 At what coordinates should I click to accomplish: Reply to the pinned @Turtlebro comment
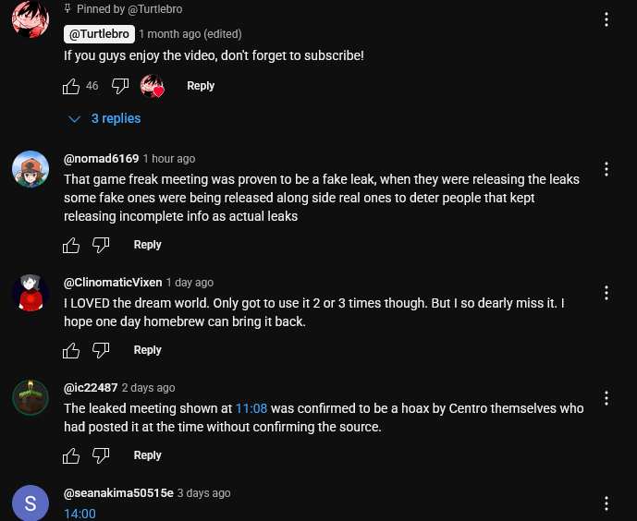coord(201,86)
